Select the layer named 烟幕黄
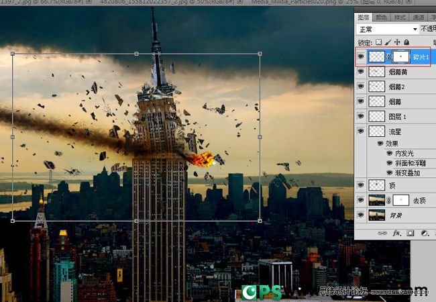 [398, 72]
